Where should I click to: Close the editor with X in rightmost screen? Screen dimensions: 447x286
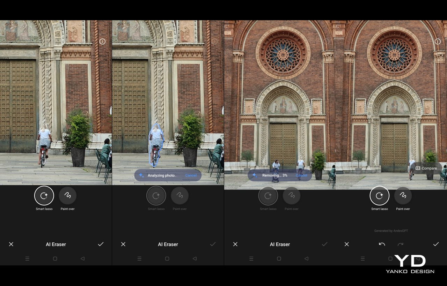(347, 244)
